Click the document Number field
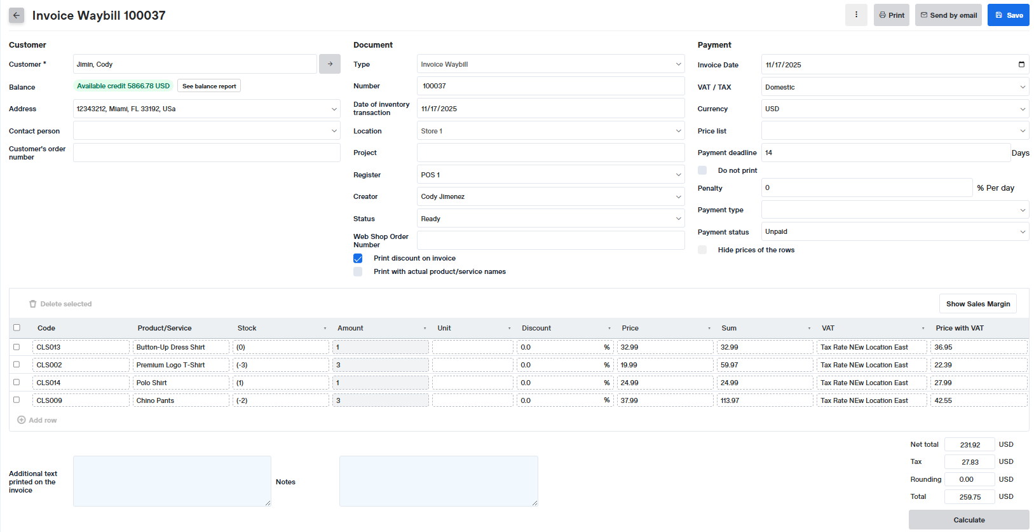The height and width of the screenshot is (532, 1034). tap(551, 86)
